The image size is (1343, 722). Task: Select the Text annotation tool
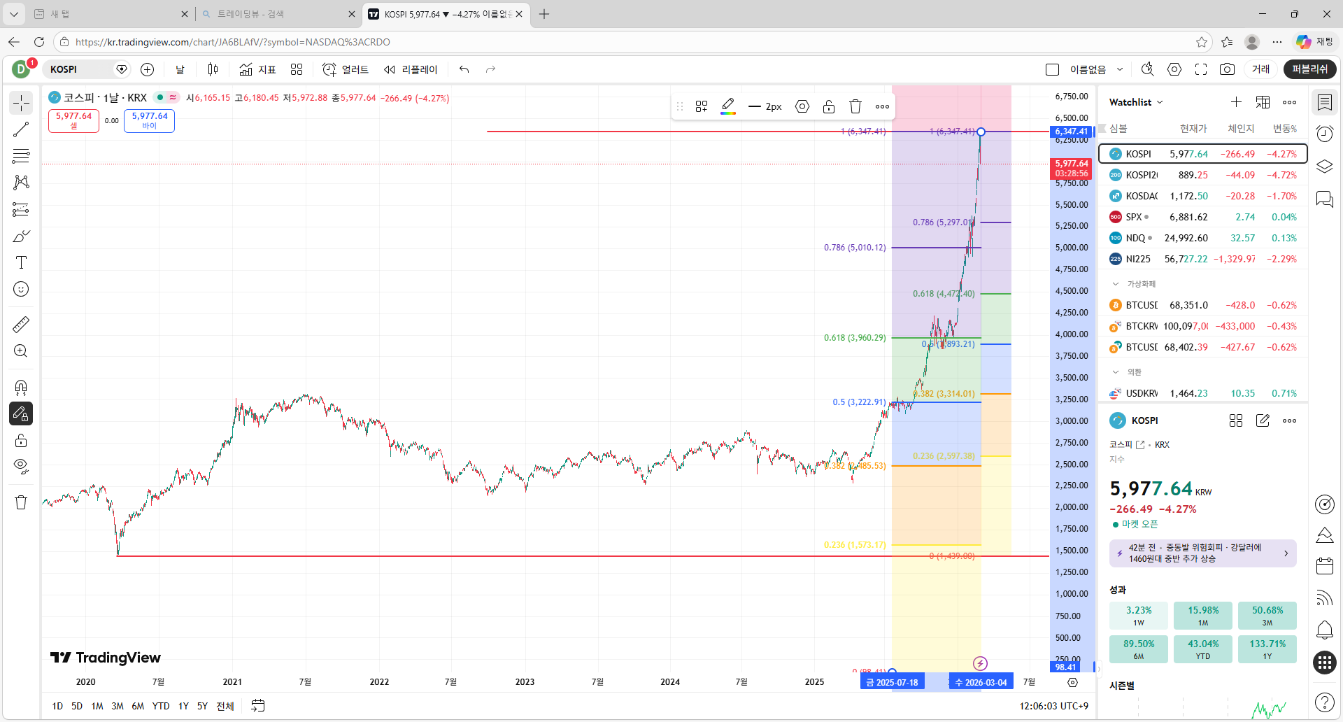point(21,262)
